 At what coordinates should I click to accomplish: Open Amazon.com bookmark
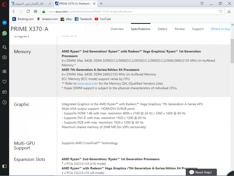(x=47, y=19)
